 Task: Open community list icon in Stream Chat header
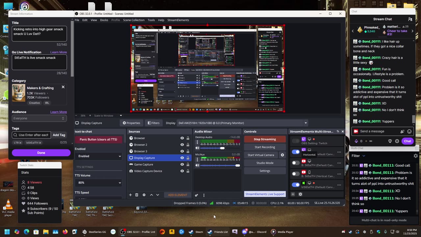coord(410,19)
